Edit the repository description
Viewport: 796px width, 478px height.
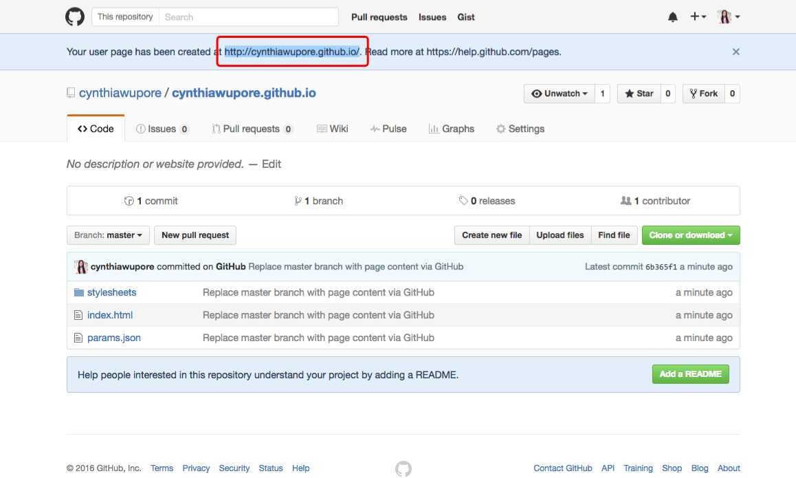point(271,164)
